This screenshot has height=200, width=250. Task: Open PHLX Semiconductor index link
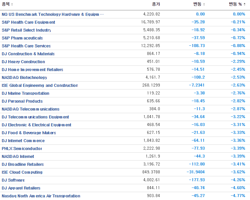coord(22,149)
